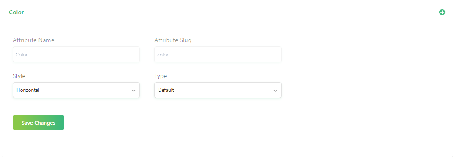Click the empty space right of Type dropdown

[365, 90]
